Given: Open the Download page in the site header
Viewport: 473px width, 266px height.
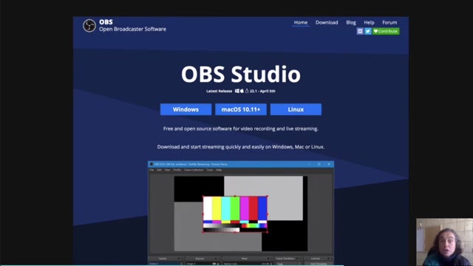Looking at the screenshot, I should click(x=327, y=22).
